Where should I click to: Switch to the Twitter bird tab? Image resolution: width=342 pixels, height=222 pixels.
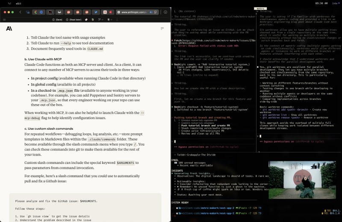click(96, 12)
